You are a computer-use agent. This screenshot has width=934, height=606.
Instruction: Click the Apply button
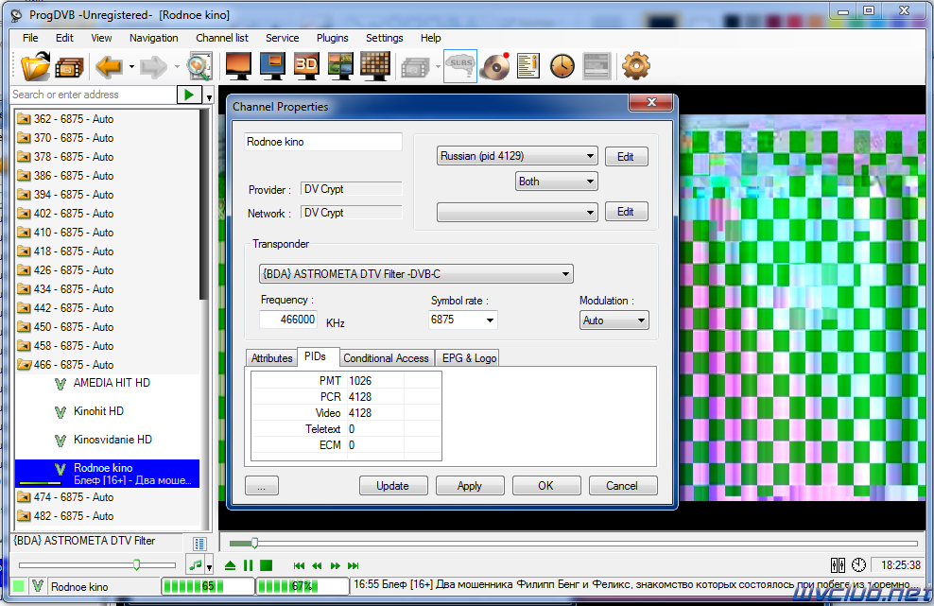[470, 486]
